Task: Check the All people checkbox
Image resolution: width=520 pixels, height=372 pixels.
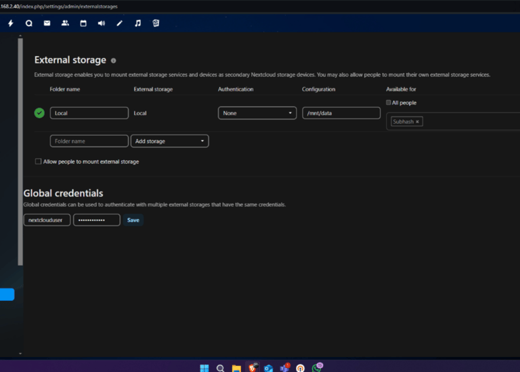Action: [x=389, y=103]
